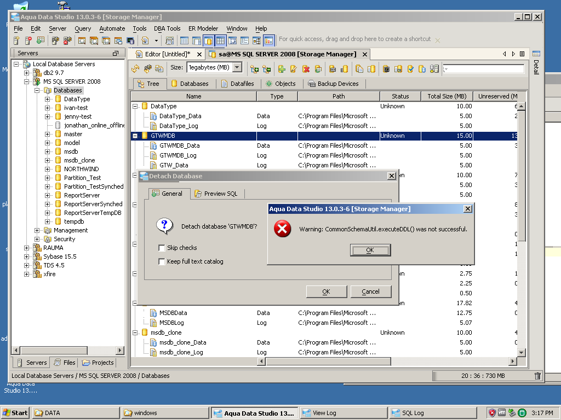Collapse the MS SQL SERVER 2008 node
Screen dimensions: 561x420
pos(26,81)
